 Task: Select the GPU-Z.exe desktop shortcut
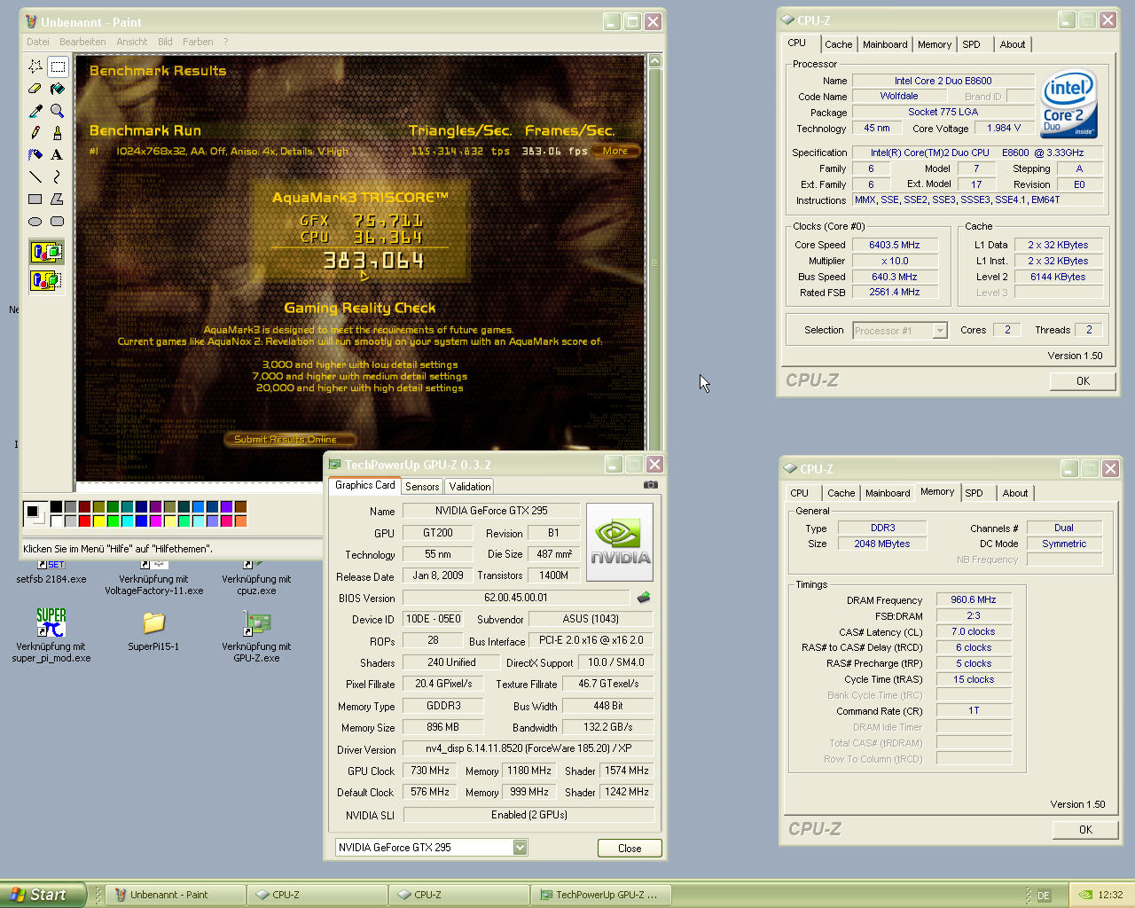coord(256,635)
